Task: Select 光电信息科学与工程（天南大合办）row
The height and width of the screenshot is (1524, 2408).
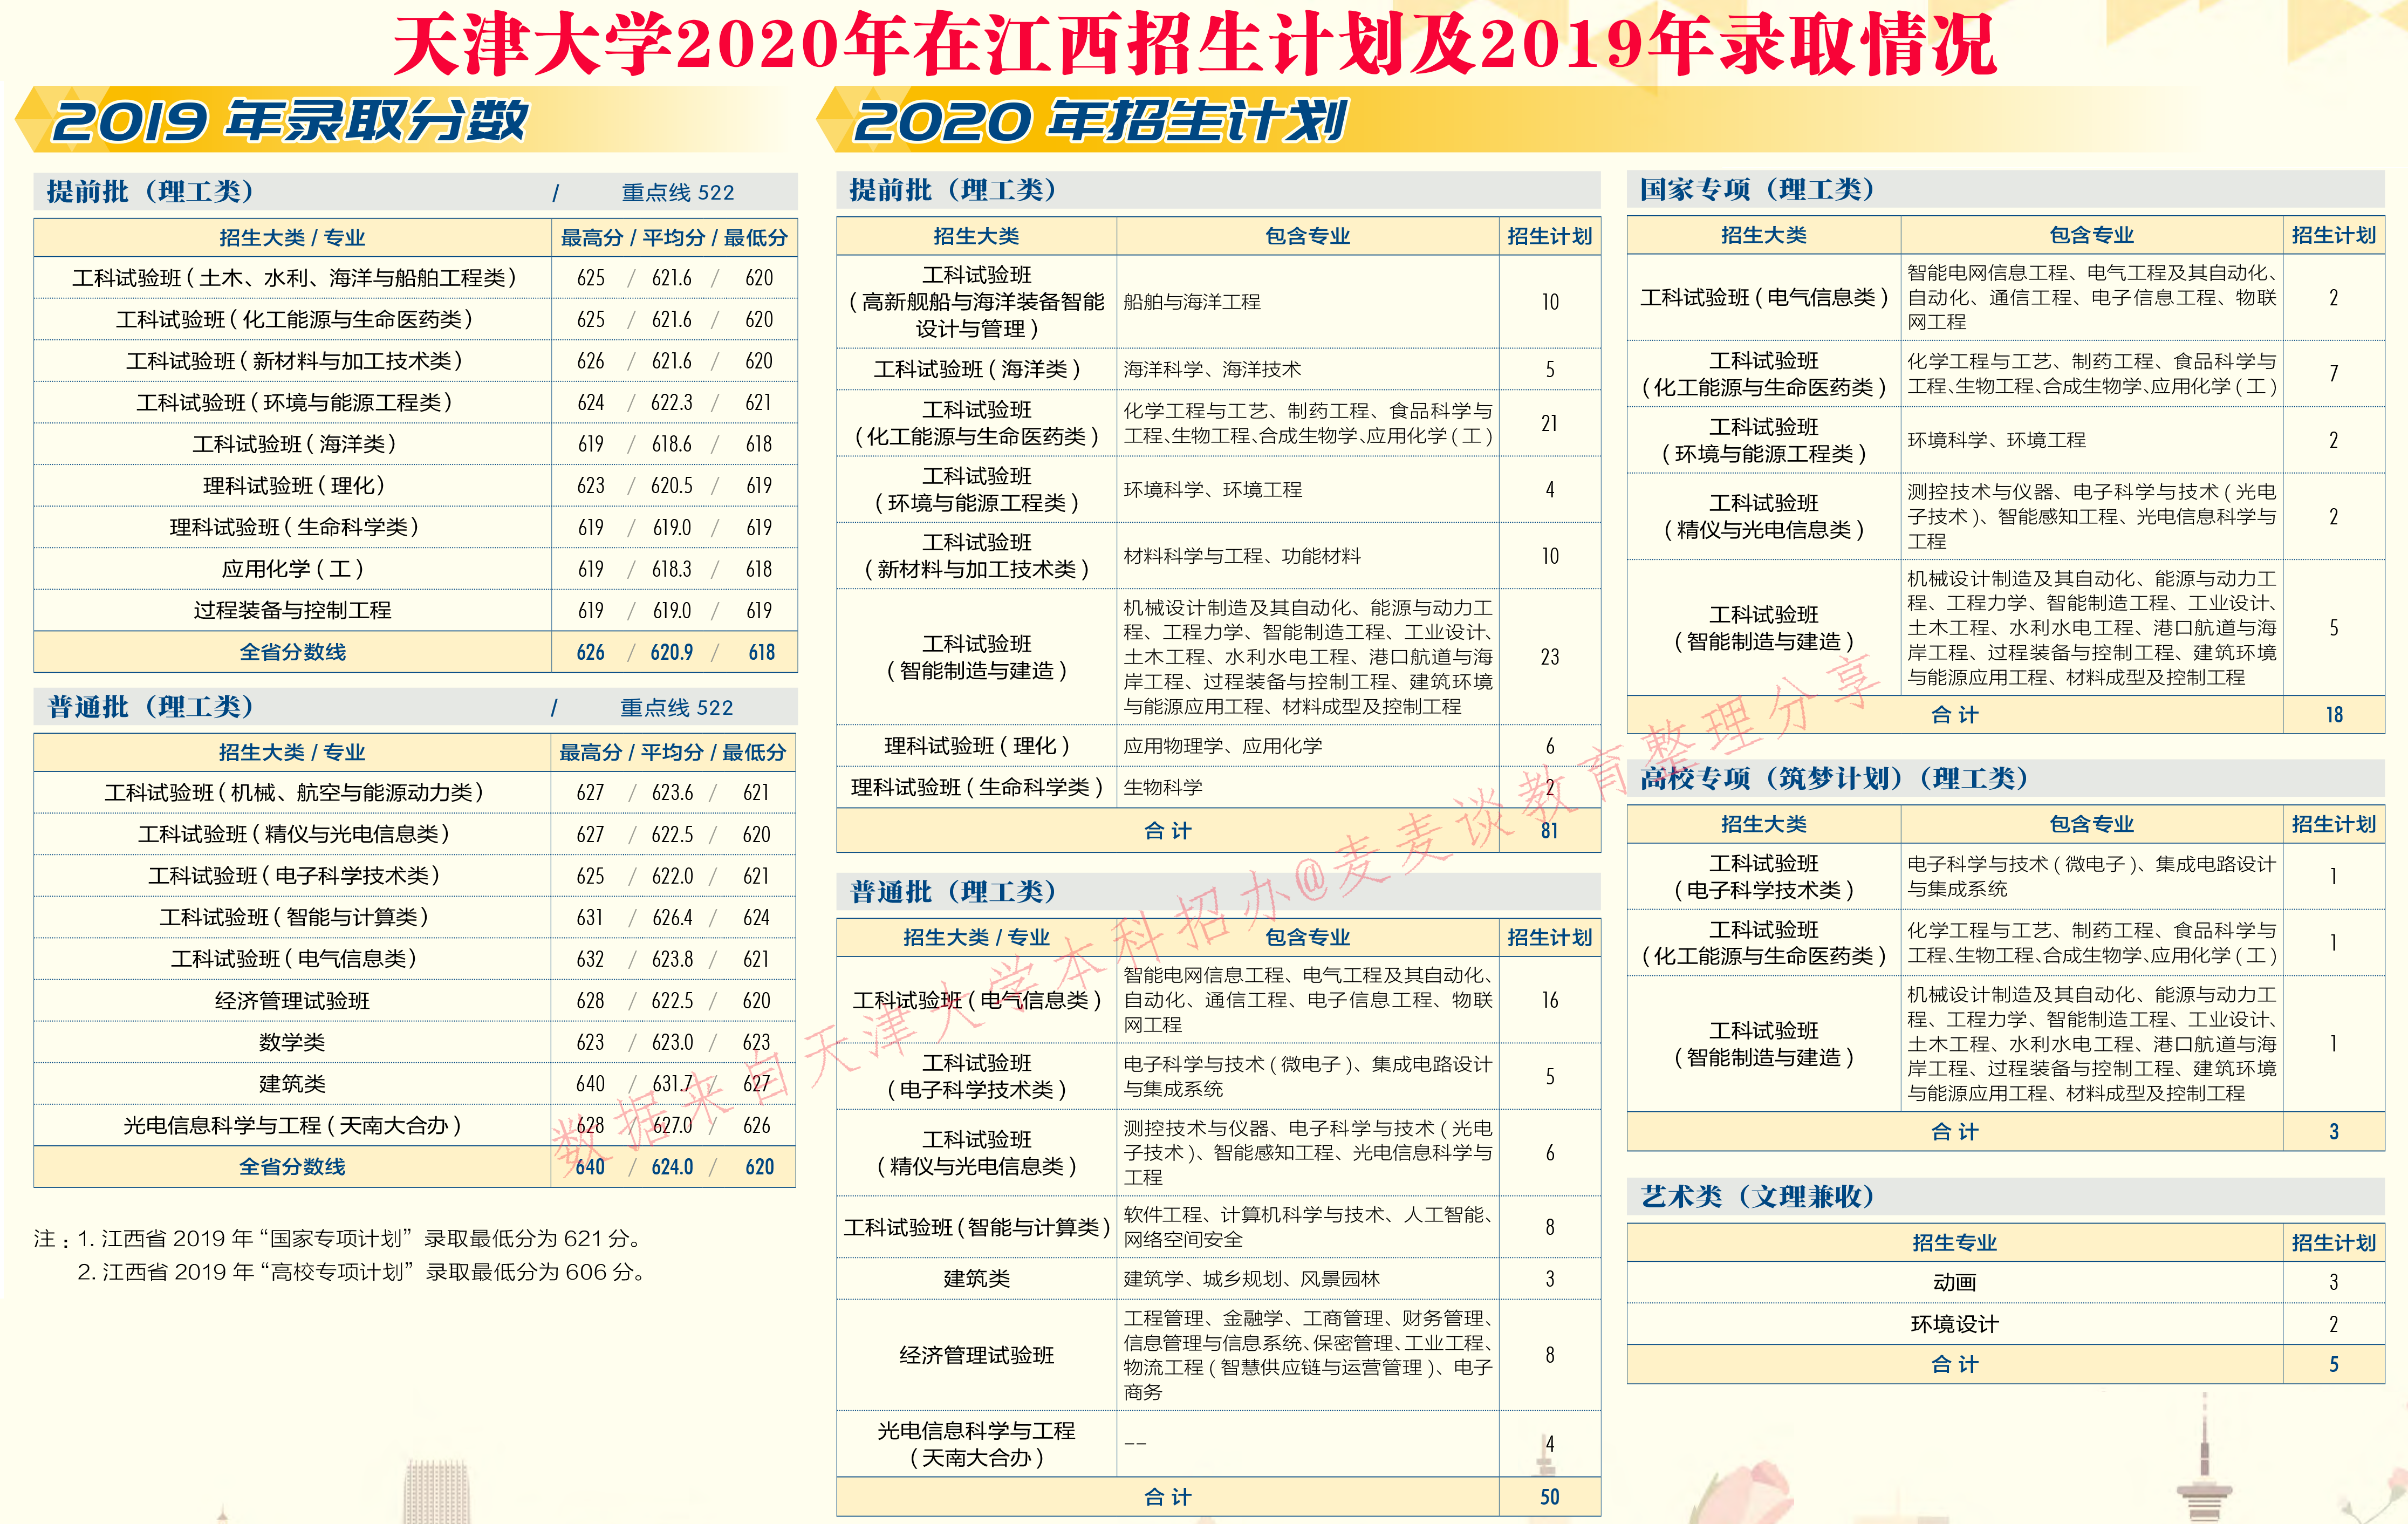Action: [290, 1125]
